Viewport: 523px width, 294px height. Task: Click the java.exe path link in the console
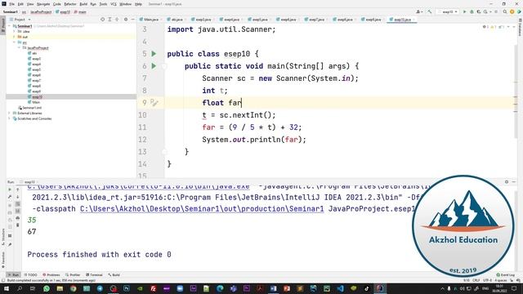click(138, 187)
